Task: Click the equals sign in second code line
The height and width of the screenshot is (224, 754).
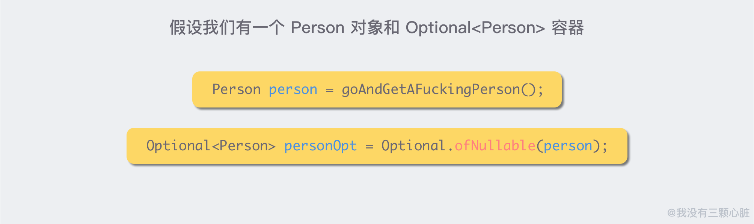Action: pyautogui.click(x=369, y=147)
